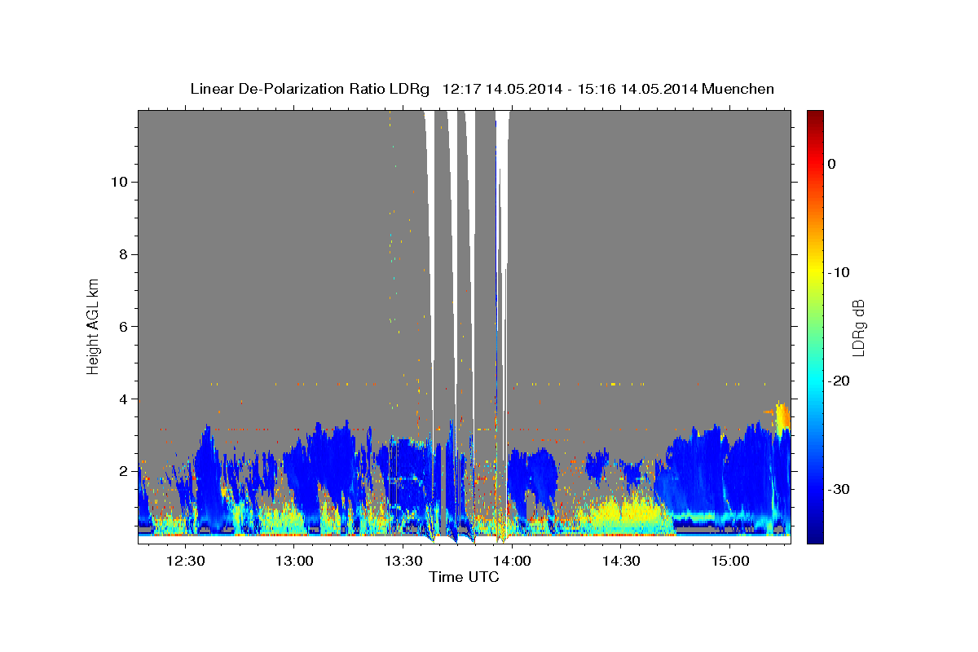Click the plot title 'Linear De-Polarization Ratio LDRg'
Viewport: 978px width, 652px height.
309,89
